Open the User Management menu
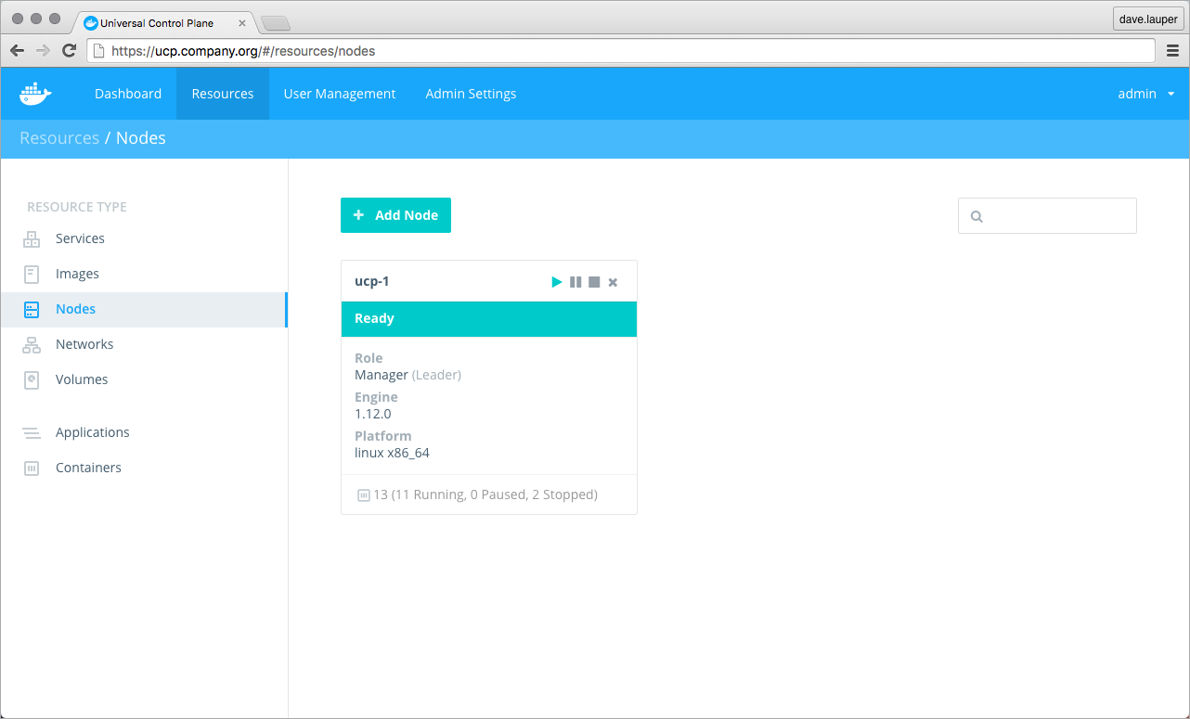Screen dimensions: 1190x719 tap(340, 94)
